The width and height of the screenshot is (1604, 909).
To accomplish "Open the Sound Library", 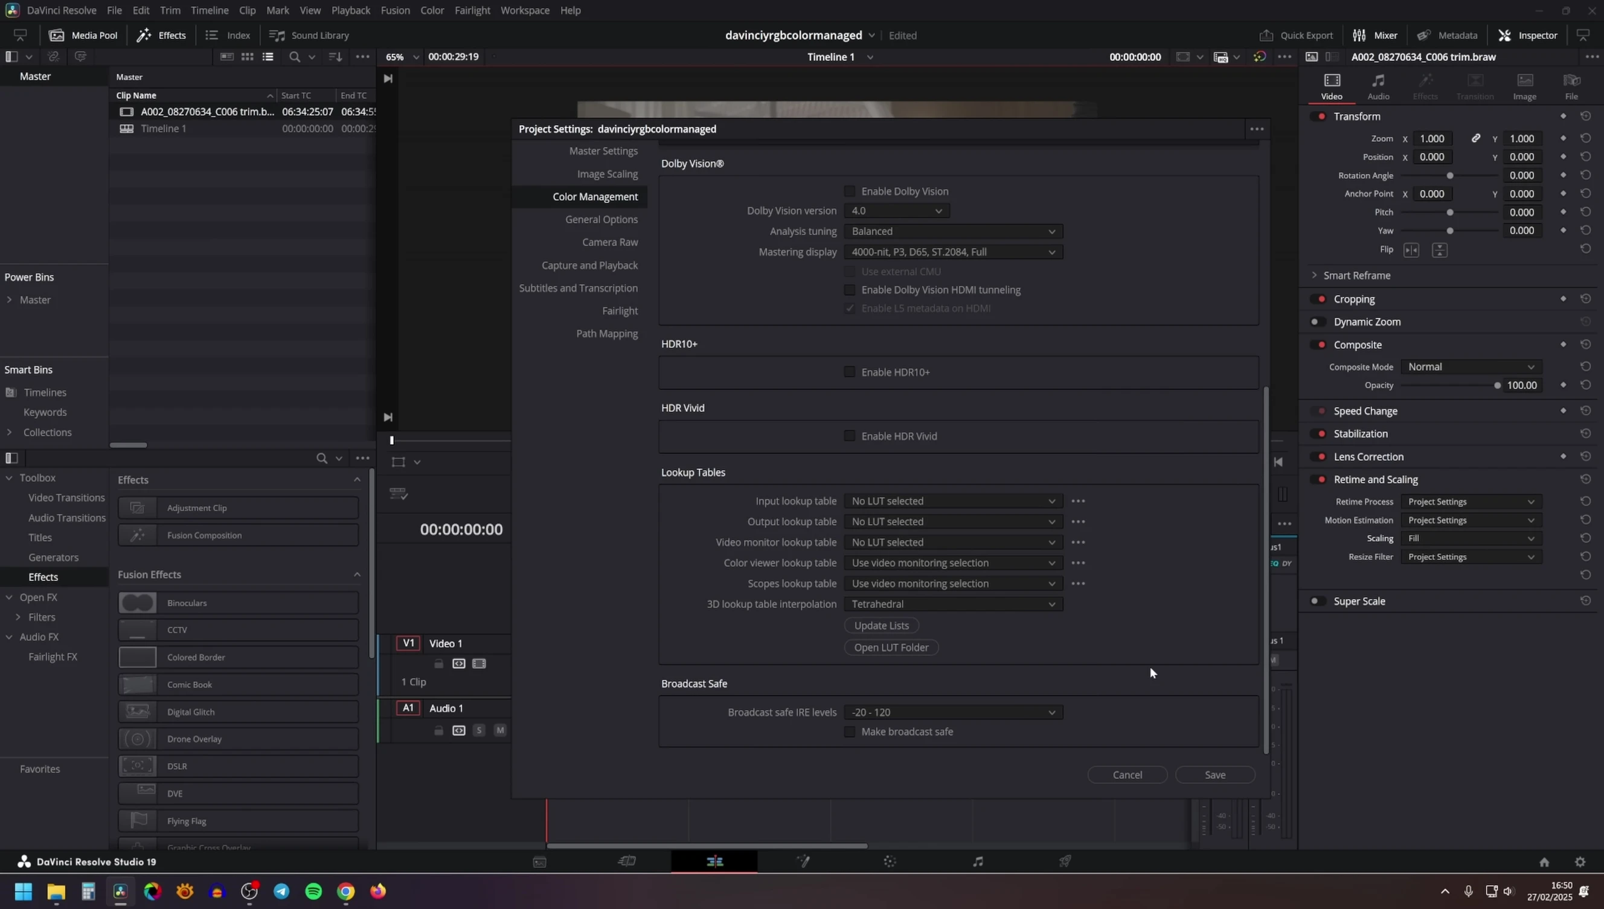I will coord(309,35).
